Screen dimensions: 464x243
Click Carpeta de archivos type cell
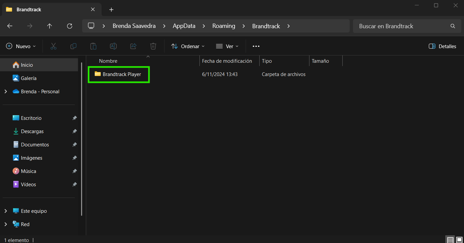tap(284, 74)
